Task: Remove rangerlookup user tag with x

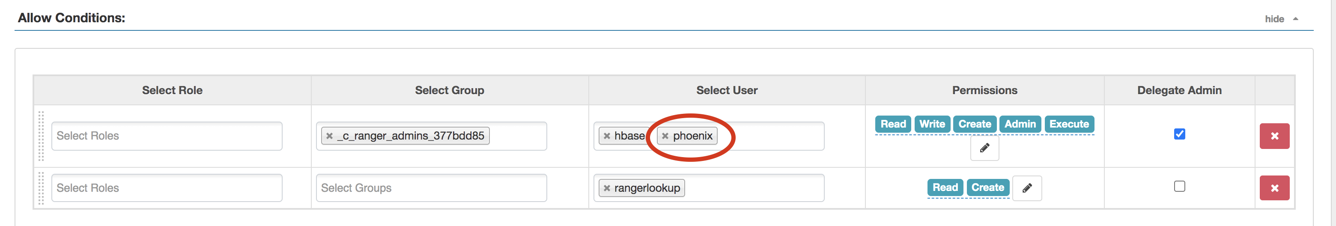Action: (x=606, y=188)
